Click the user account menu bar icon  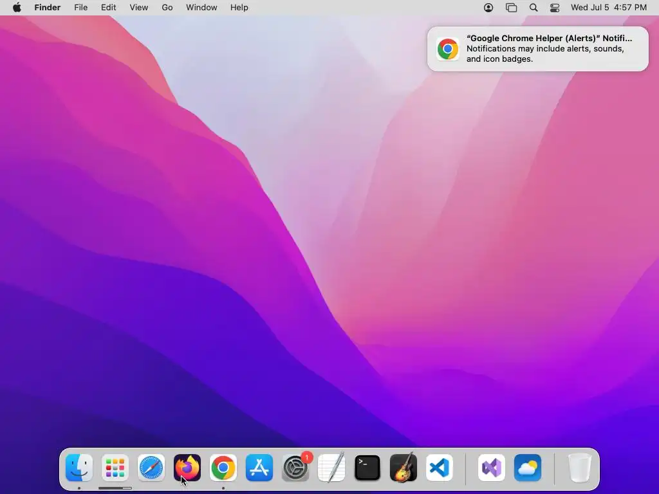(x=488, y=8)
